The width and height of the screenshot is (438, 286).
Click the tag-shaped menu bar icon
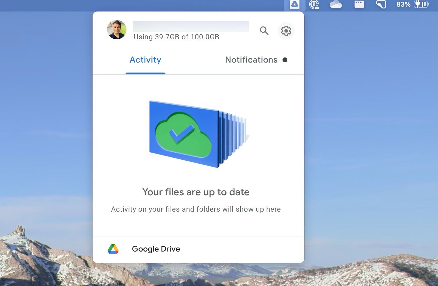tap(381, 4)
